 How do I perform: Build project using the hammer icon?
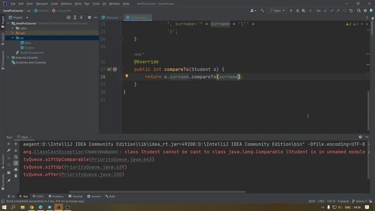[262, 11]
